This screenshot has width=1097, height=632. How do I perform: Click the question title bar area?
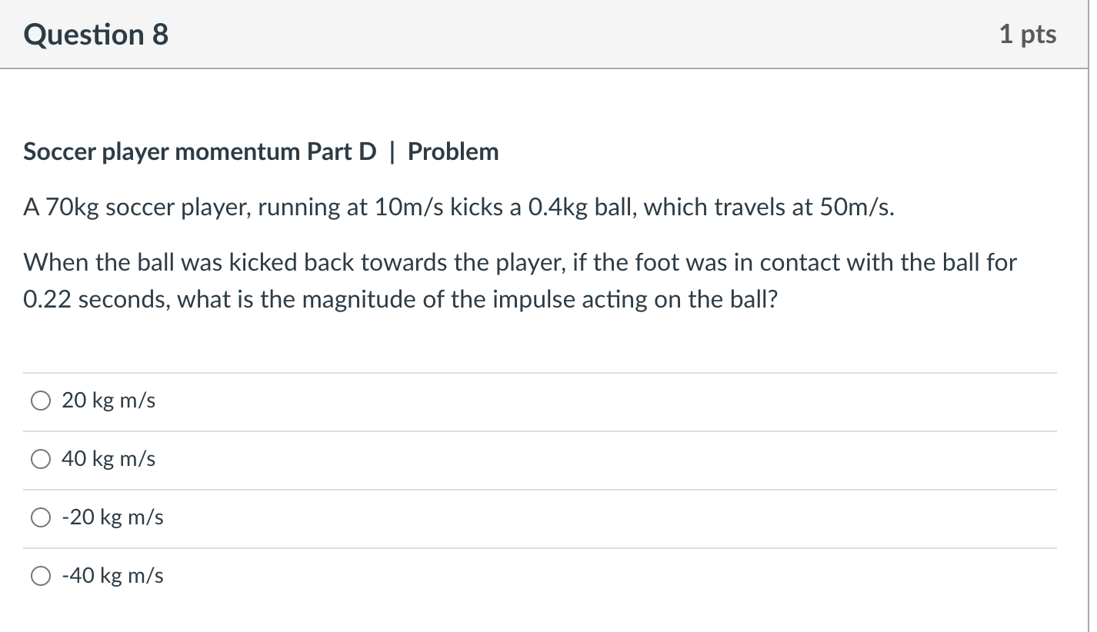pos(538,34)
